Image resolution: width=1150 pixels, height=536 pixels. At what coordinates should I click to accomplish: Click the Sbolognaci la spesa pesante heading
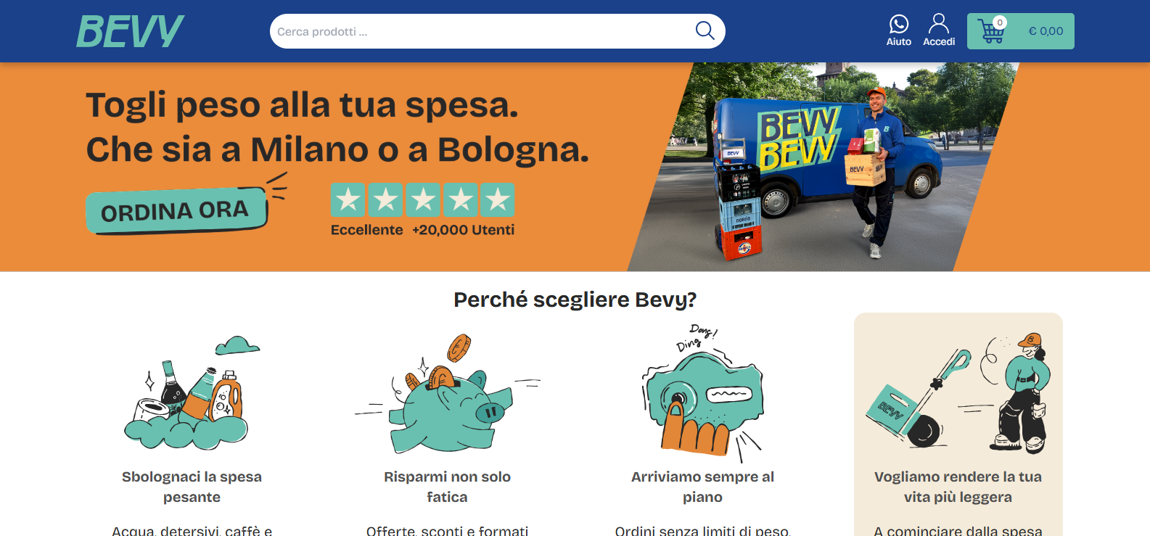tap(192, 487)
